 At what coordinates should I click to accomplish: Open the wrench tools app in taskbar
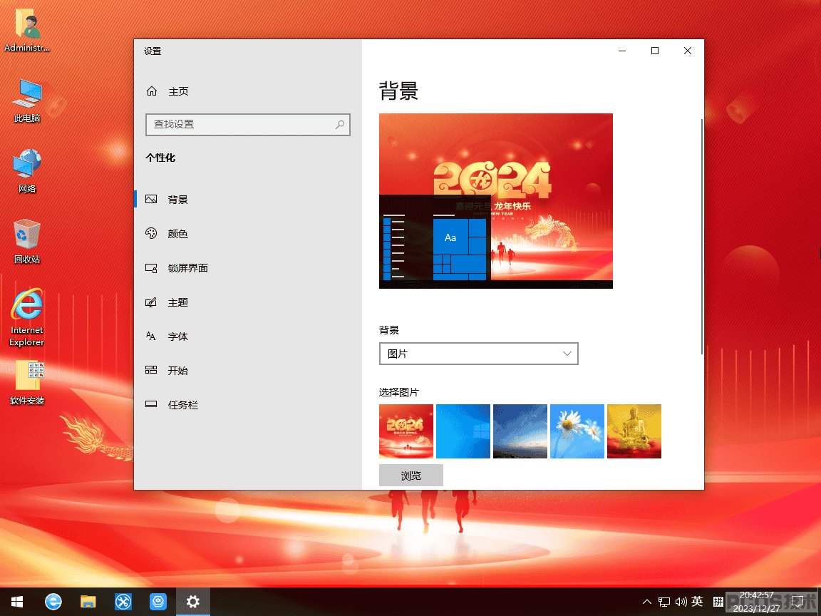123,602
